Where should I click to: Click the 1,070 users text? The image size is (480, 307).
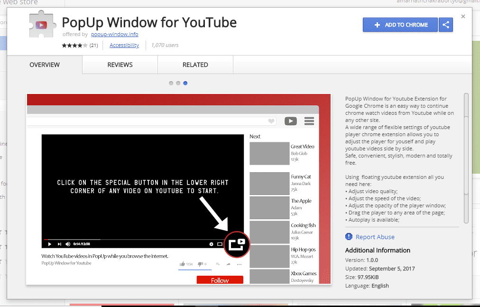(x=165, y=46)
